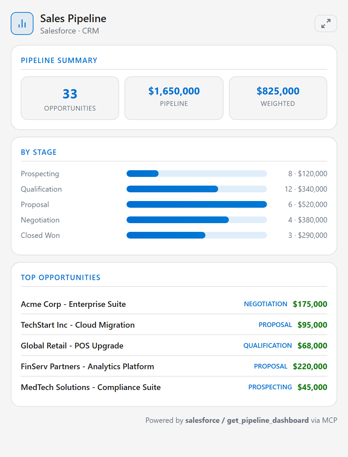
Task: Select the $825,000 Weighted card
Action: [278, 98]
